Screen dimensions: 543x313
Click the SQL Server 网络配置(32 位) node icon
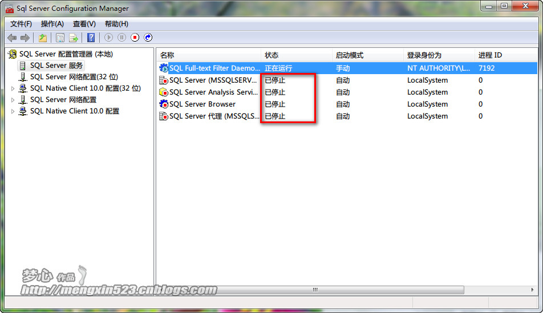click(x=23, y=77)
